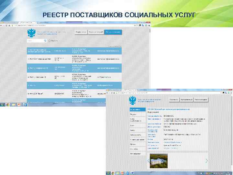Open the first grey navigation button in list window

81,32
